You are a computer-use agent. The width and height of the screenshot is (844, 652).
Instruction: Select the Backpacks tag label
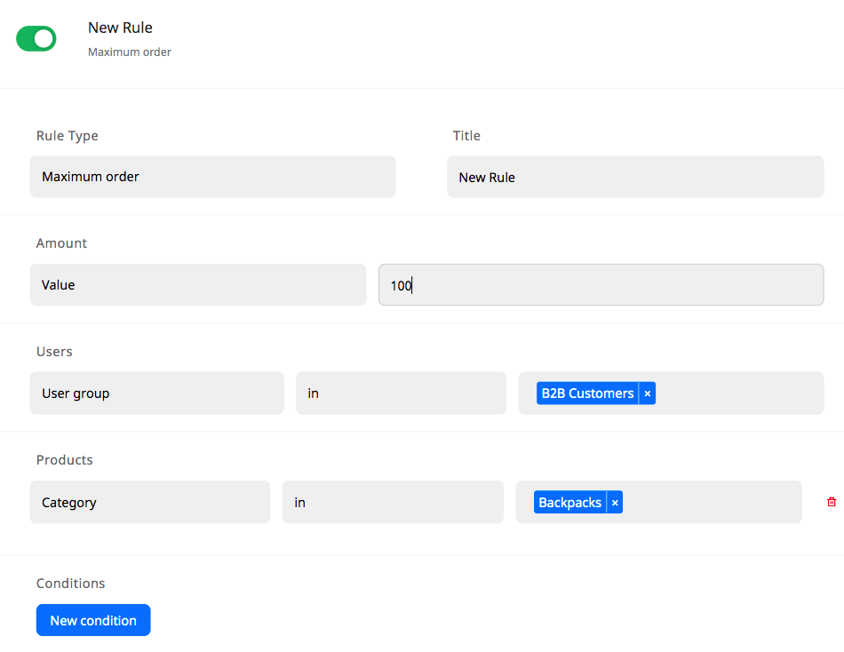[x=569, y=503]
